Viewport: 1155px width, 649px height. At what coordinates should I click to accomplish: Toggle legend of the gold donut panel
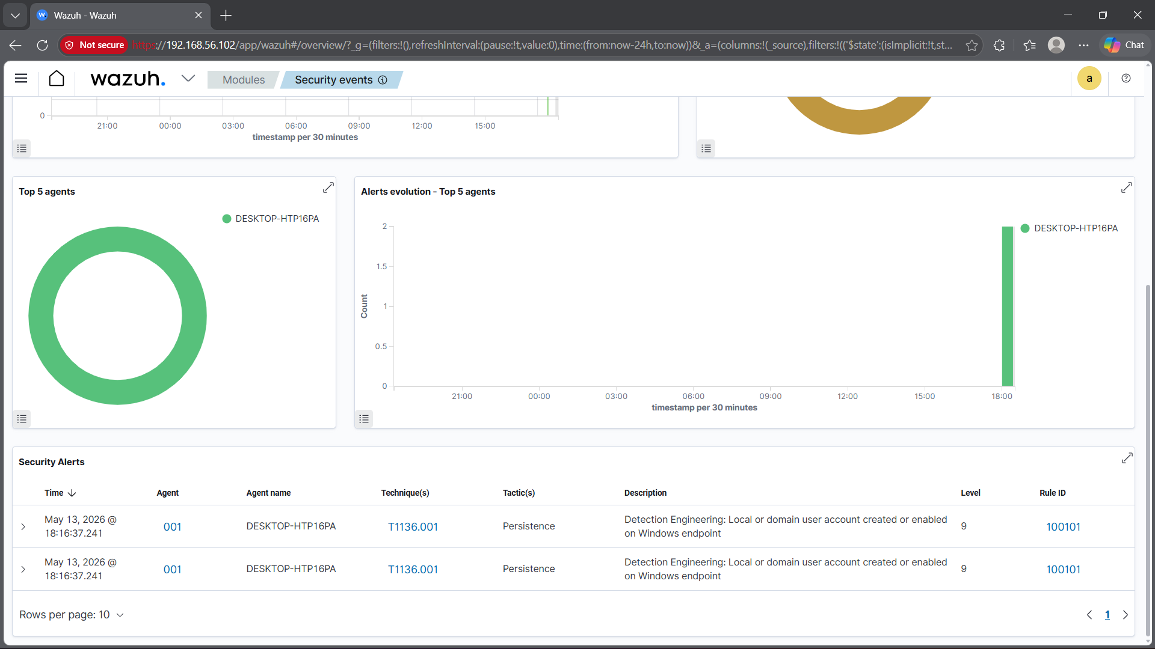[706, 148]
